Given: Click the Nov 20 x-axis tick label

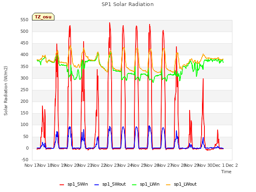Looking at the screenshot, I should point(71,165).
